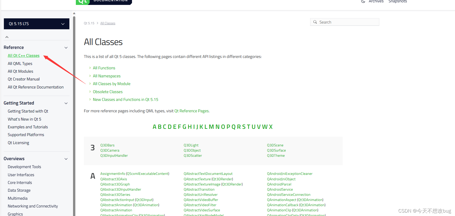The image size is (455, 216).
Task: Open the Obsolete Classes link
Action: [108, 92]
